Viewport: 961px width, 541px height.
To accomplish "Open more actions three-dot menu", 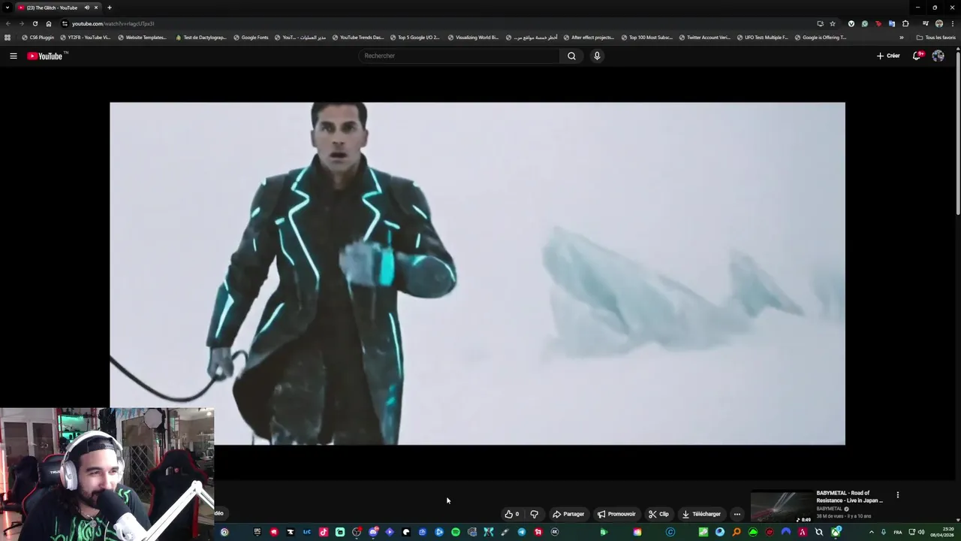I will (737, 514).
